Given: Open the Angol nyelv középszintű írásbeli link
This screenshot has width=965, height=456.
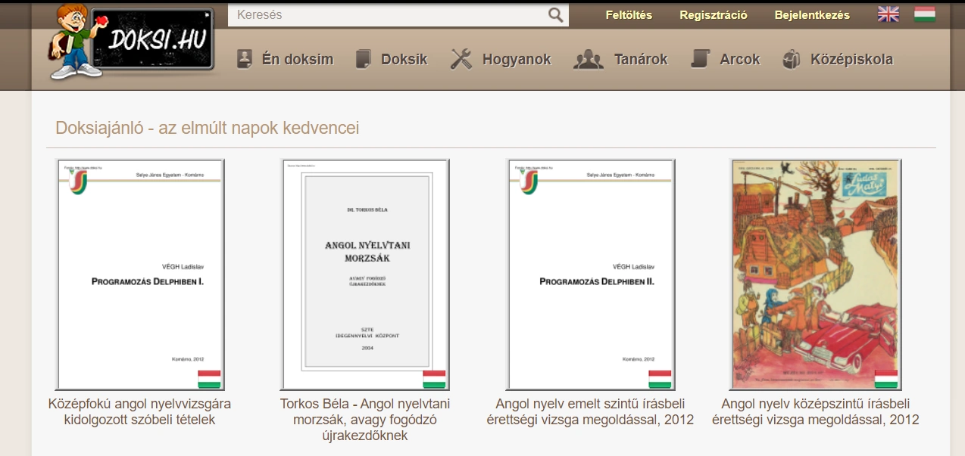Looking at the screenshot, I should 815,411.
